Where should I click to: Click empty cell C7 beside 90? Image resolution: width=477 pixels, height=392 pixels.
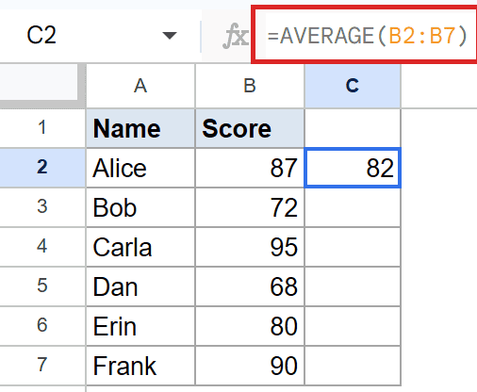[353, 366]
